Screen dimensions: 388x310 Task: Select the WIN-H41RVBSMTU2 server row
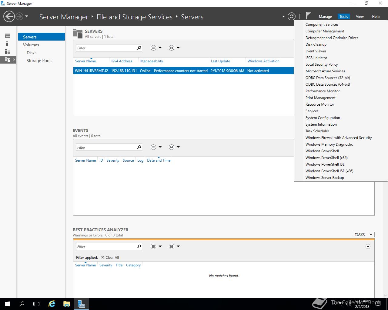[x=183, y=71]
